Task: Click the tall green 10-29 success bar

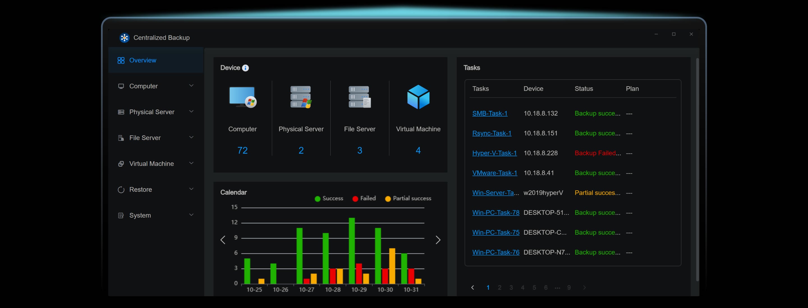Action: 352,250
